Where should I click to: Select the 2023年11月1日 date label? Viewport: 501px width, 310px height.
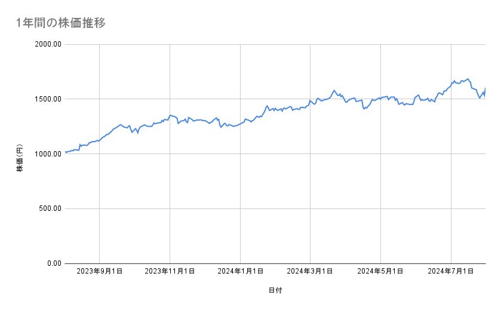[170, 271]
